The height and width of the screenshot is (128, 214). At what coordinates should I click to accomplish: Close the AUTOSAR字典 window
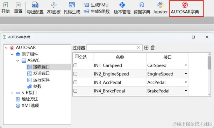tap(207, 37)
